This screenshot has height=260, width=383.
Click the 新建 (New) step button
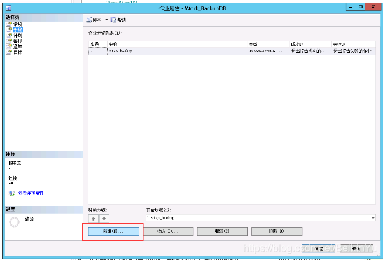(114, 231)
